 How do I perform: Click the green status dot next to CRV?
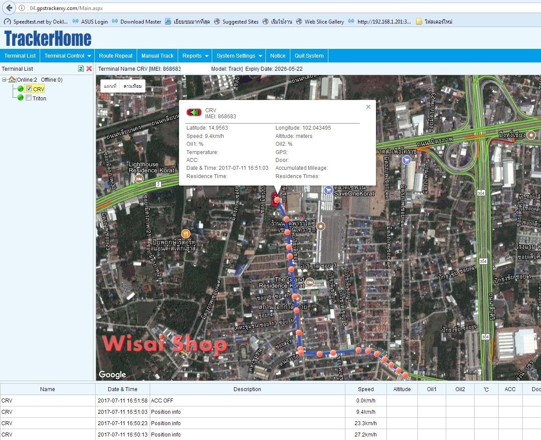(21, 89)
